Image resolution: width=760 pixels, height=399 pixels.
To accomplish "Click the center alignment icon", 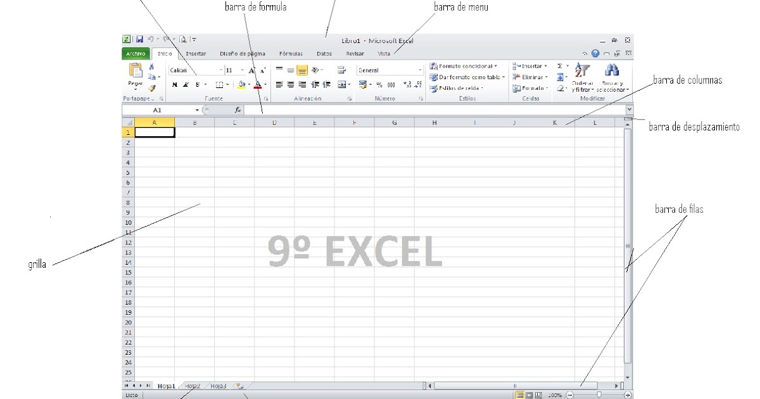I will 290,84.
